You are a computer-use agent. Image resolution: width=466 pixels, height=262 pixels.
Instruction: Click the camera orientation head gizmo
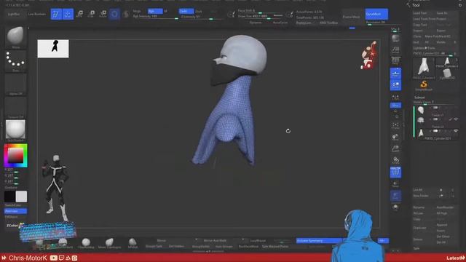point(369,56)
